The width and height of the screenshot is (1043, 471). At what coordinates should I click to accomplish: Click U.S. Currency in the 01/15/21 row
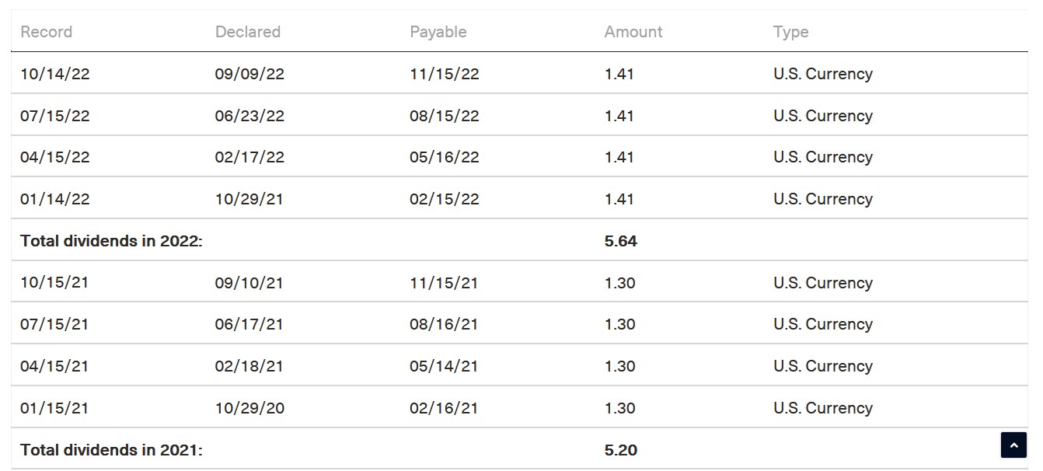[822, 408]
